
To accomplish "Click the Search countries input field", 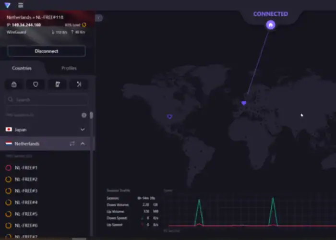I will point(47,100).
